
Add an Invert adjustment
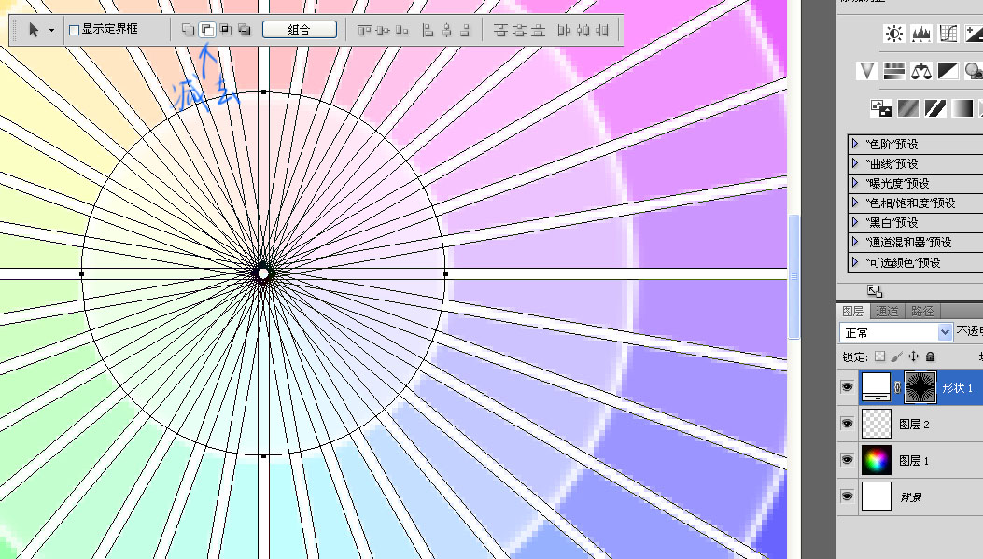tap(881, 108)
